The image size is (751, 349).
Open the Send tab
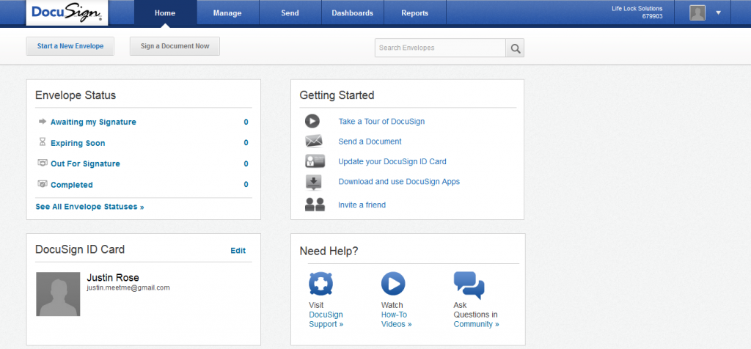290,13
